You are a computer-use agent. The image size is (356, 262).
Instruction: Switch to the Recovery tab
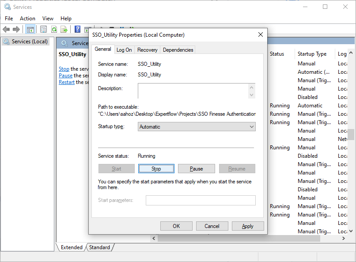pyautogui.click(x=147, y=50)
